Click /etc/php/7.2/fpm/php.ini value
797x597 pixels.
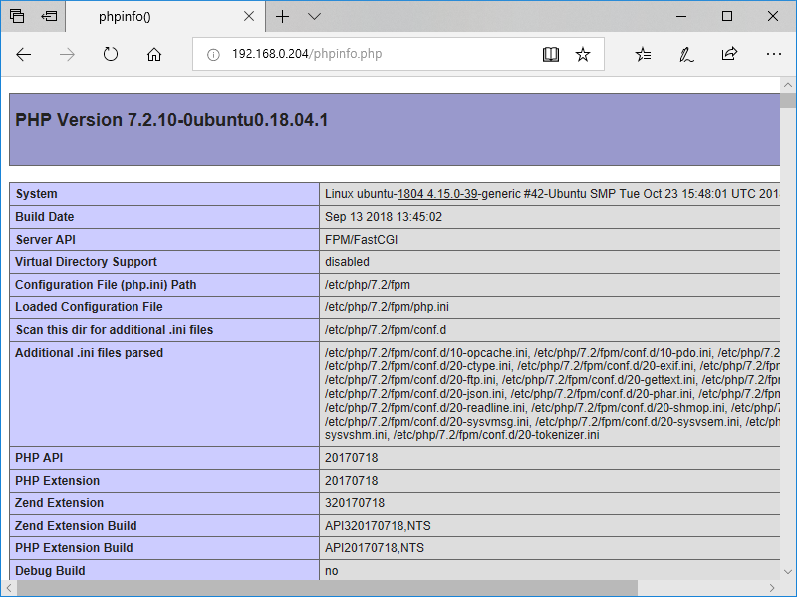387,307
